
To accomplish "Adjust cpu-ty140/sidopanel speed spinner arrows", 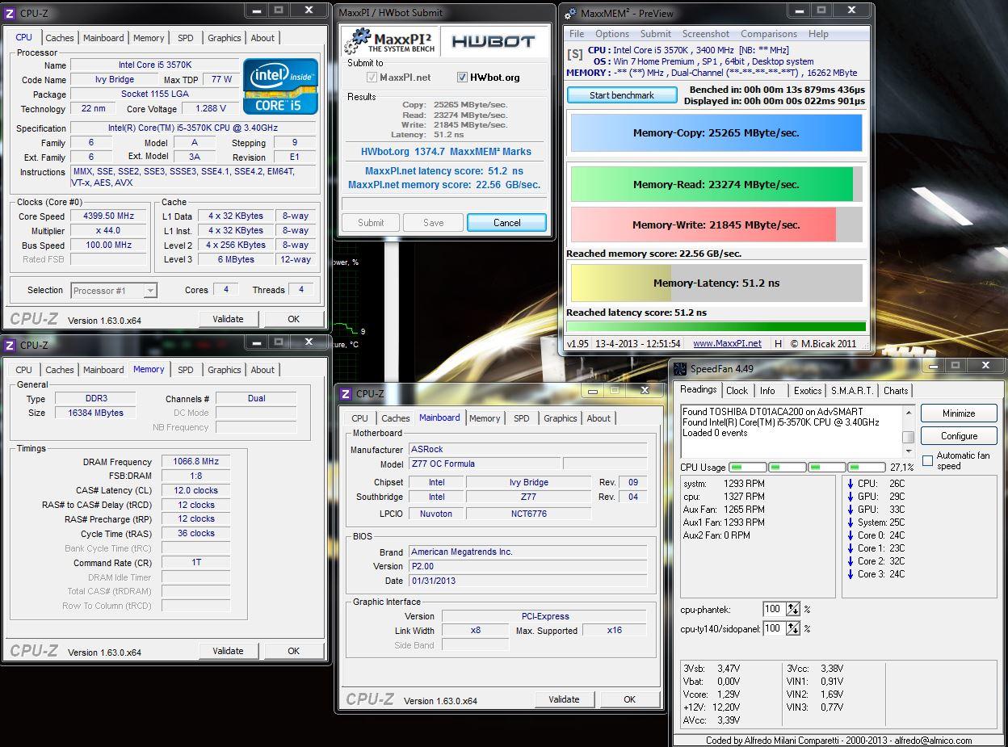I will tap(793, 628).
